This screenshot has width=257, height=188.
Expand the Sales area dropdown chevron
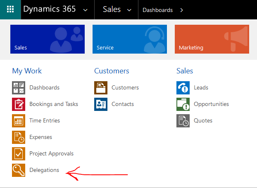pyautogui.click(x=129, y=10)
